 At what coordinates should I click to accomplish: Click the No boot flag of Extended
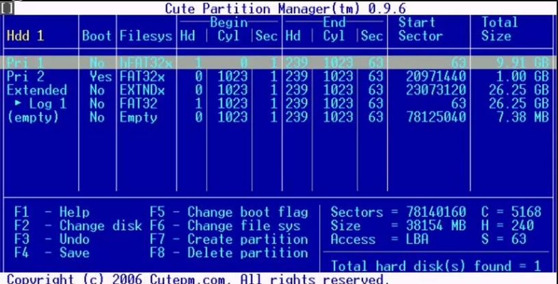coord(97,89)
